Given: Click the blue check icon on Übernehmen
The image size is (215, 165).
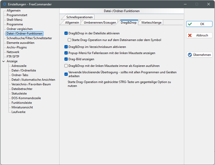Looking at the screenshot, I should click(x=190, y=55).
